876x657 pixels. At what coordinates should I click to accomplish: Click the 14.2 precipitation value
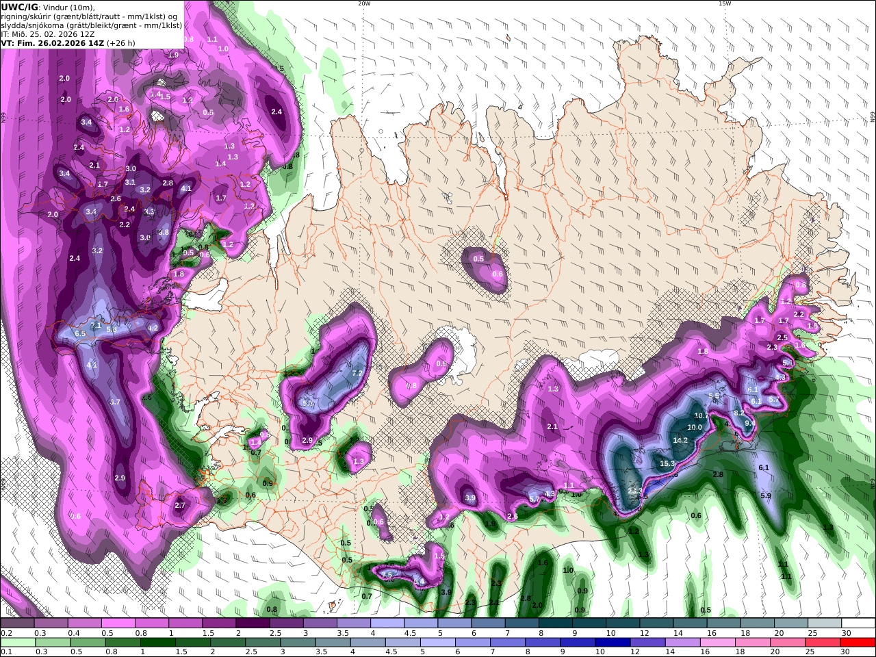680,440
